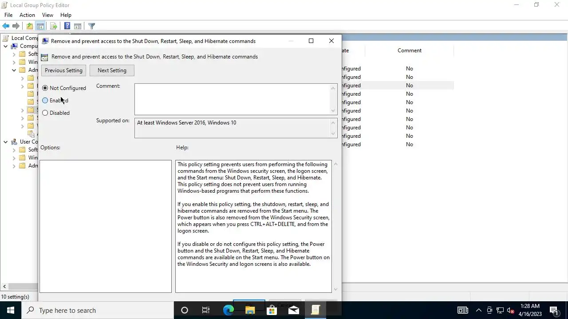Collapse the Adm… folder under Computer Configuration

tap(14, 70)
